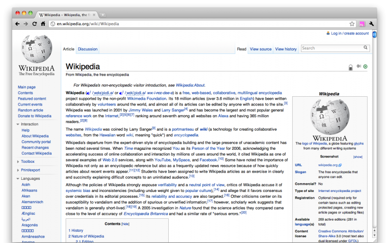Open the Jimmy Wales article link
This screenshot has width=389, height=243.
pos(141,110)
